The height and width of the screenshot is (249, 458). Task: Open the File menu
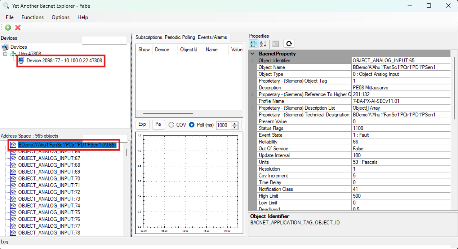pos(10,17)
